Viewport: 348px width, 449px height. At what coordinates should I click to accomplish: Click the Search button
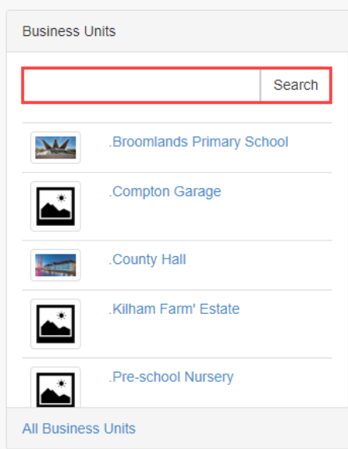coord(296,85)
